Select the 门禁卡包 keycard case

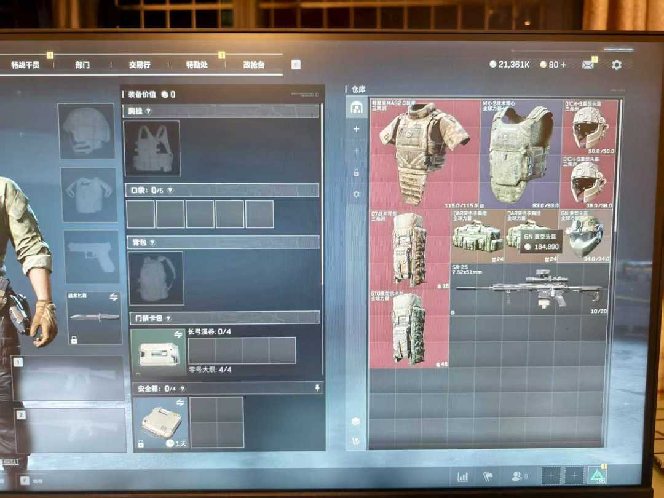coord(158,352)
